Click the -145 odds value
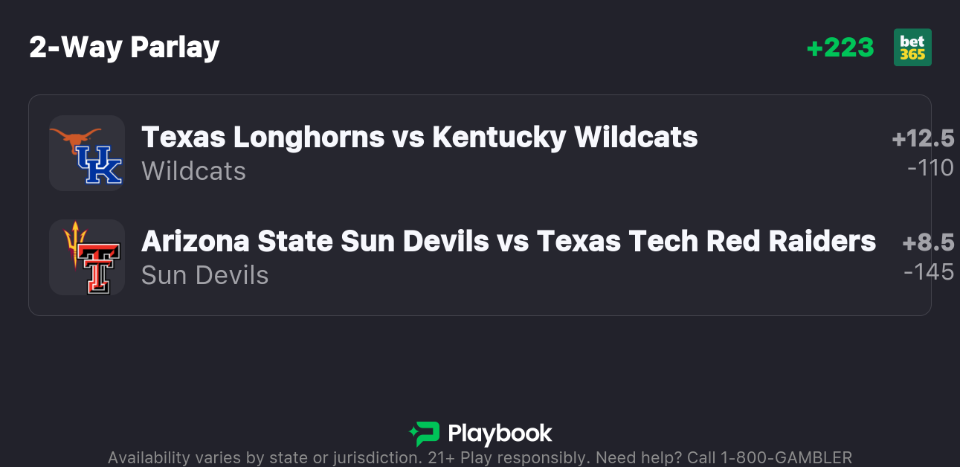Viewport: 960px width, 467px height. point(929,272)
